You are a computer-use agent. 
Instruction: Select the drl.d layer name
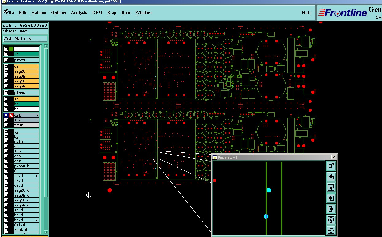pos(26,225)
